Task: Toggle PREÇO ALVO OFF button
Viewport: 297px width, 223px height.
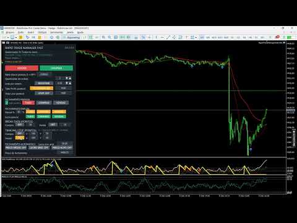Action: 62,148
